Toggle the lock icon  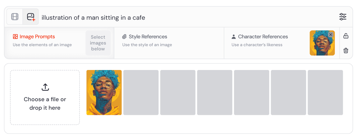click(346, 36)
